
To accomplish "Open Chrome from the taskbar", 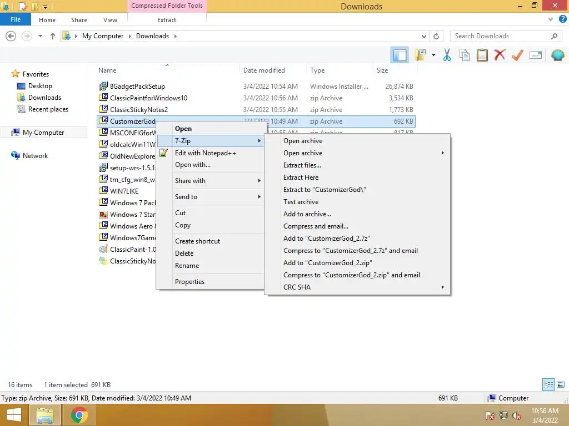I will 79,415.
